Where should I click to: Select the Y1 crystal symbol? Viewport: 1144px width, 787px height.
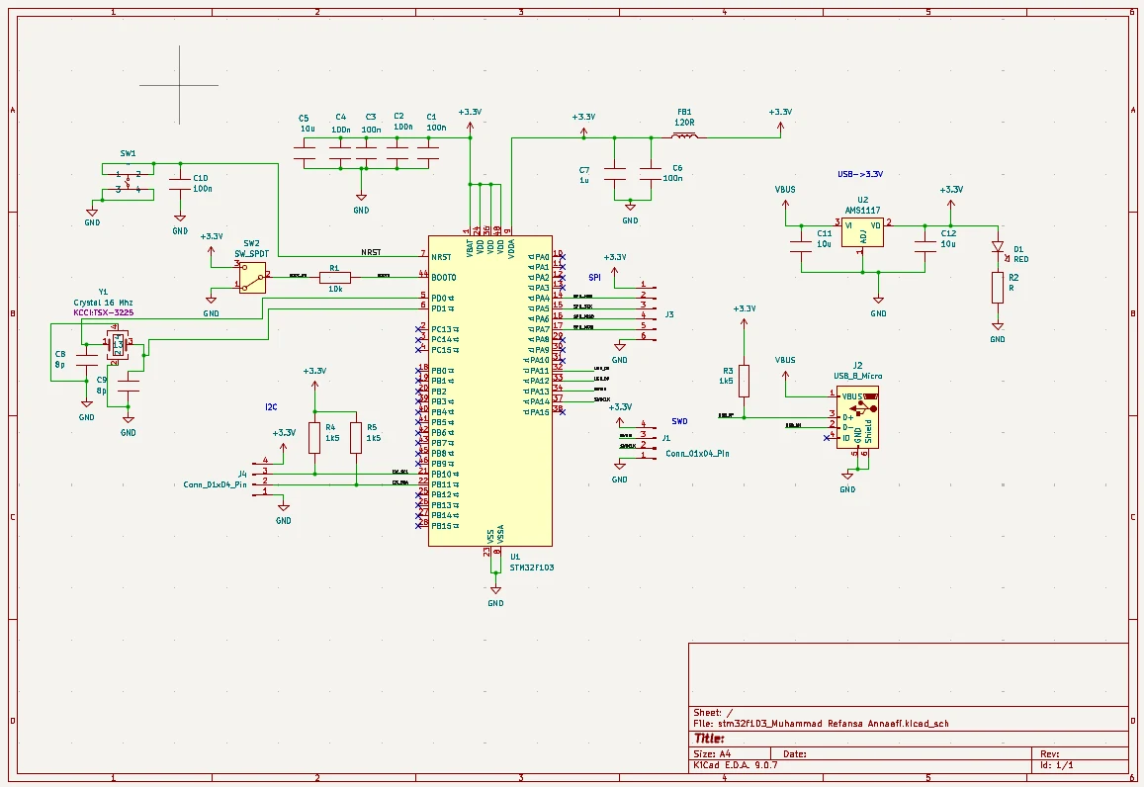coord(117,343)
